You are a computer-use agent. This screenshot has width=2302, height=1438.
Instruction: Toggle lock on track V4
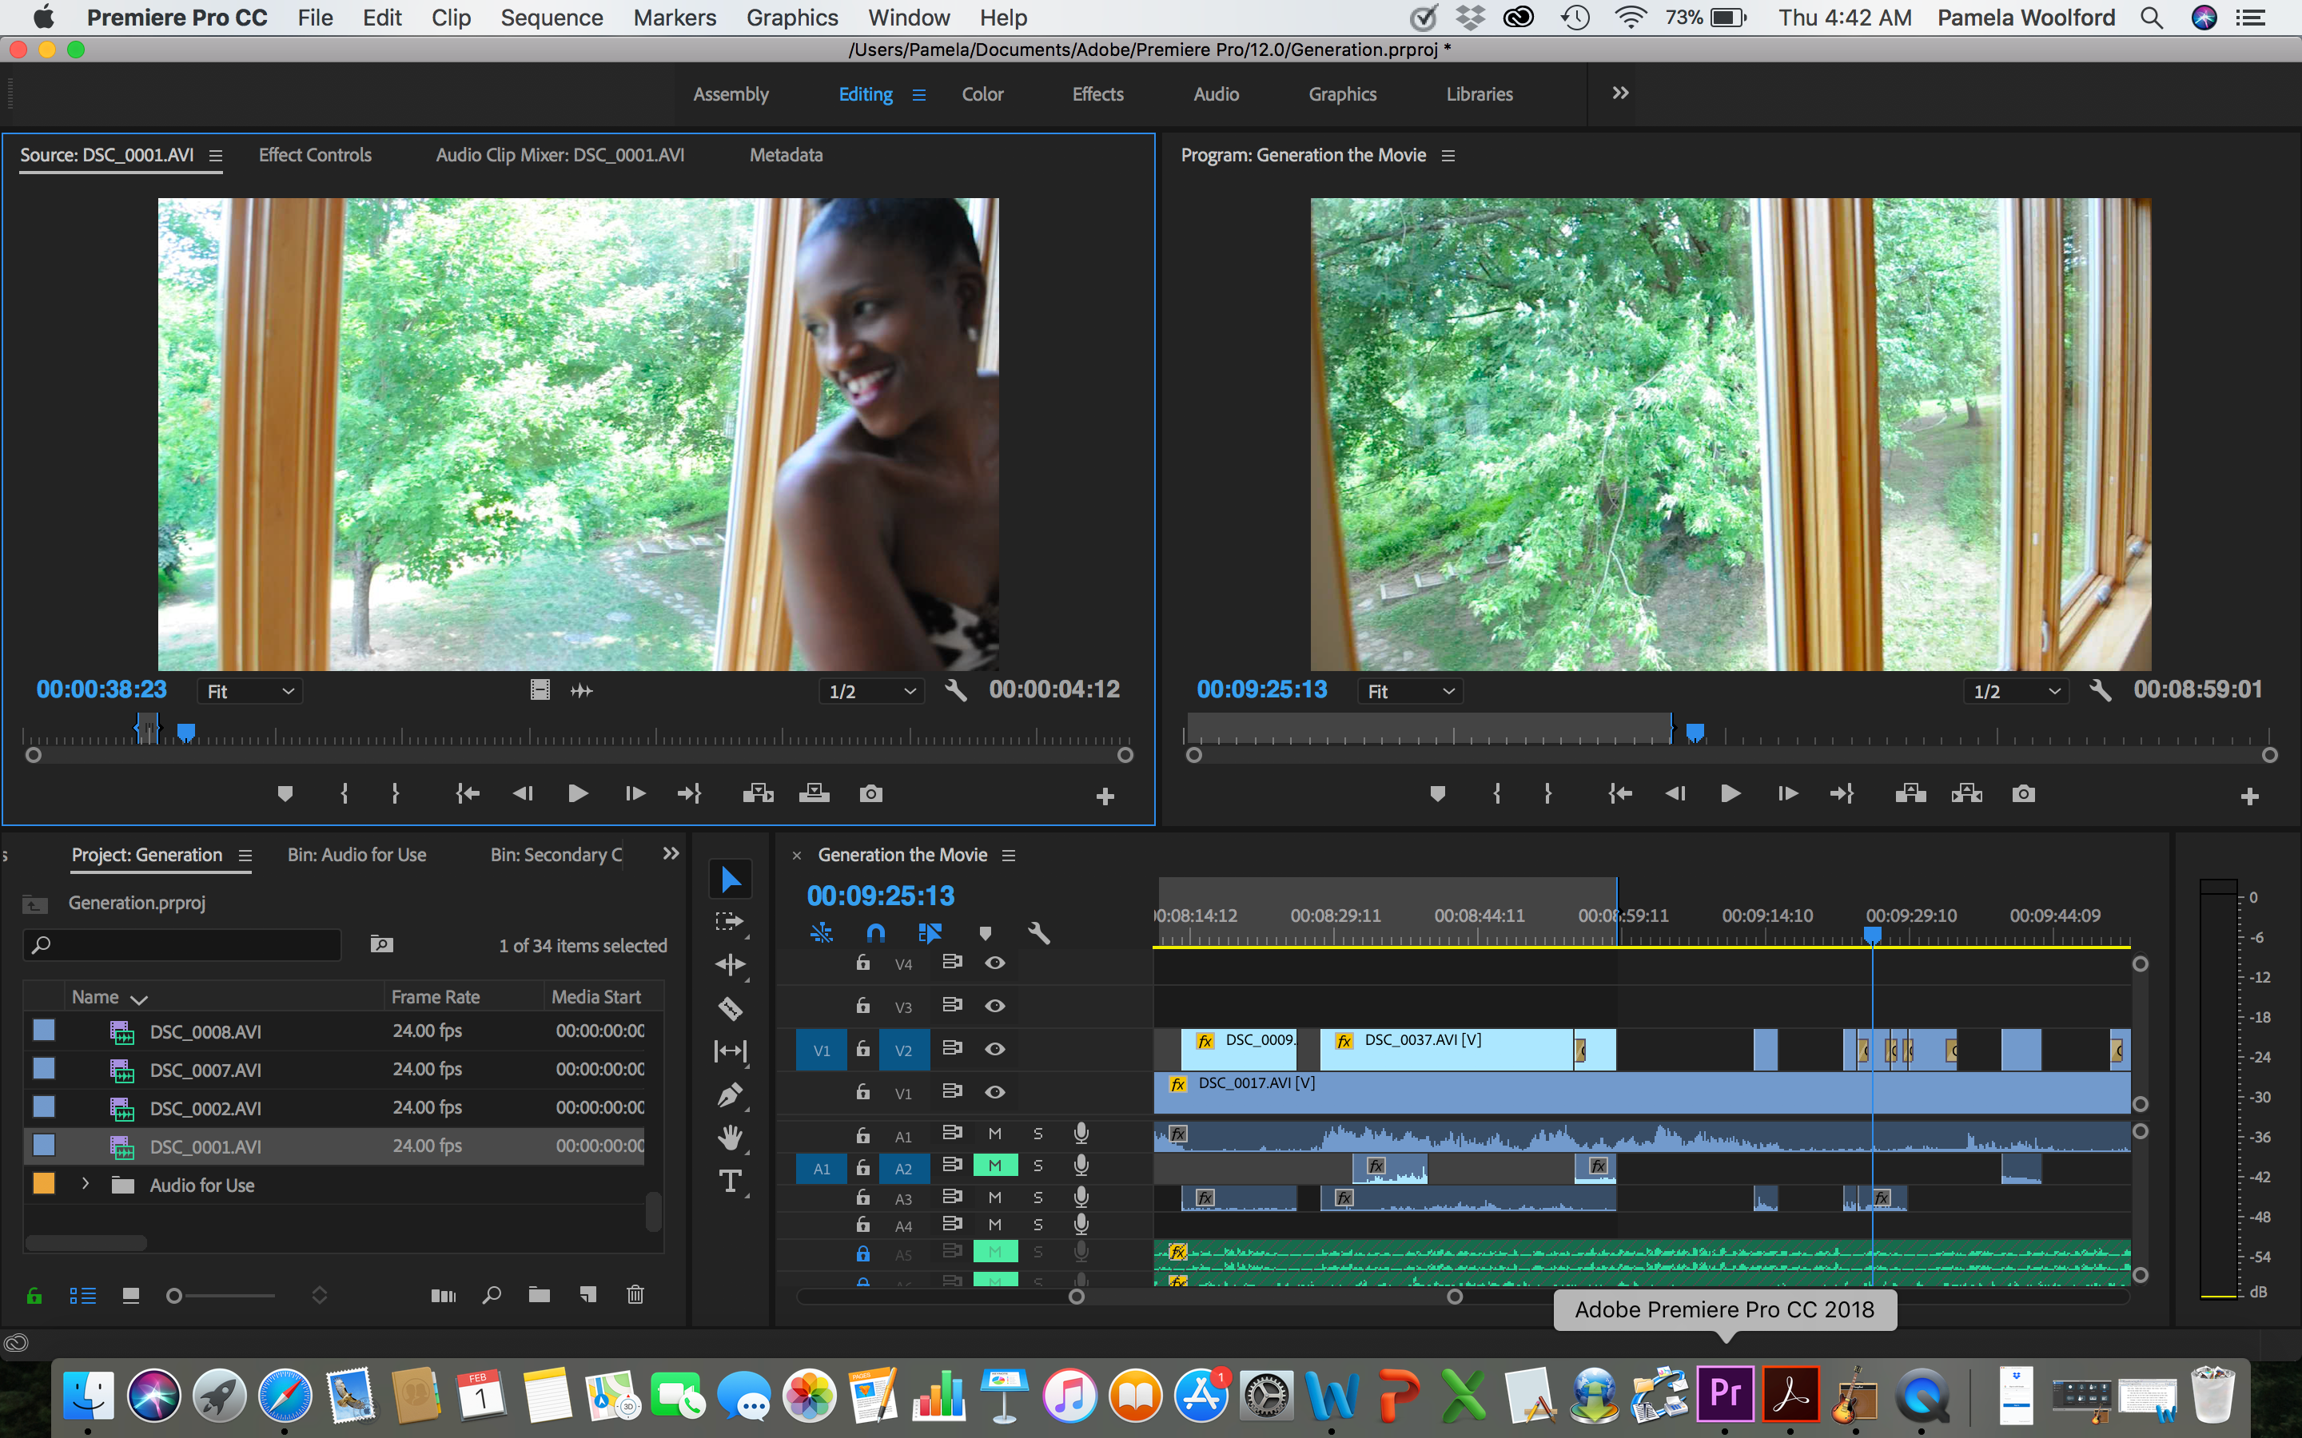862,963
